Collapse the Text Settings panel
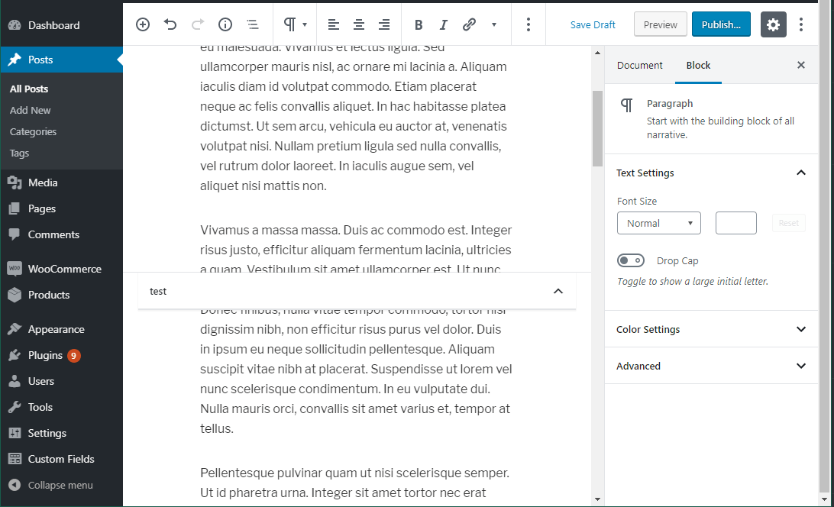 pos(800,173)
